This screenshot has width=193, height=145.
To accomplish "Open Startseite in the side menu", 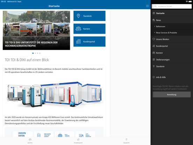I will (172, 13).
